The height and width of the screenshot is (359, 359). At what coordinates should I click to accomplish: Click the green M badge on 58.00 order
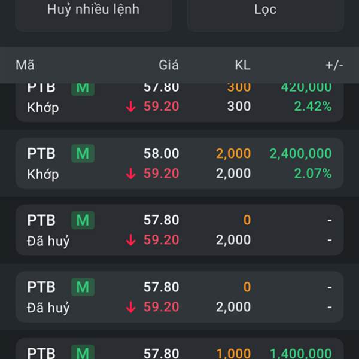point(83,153)
